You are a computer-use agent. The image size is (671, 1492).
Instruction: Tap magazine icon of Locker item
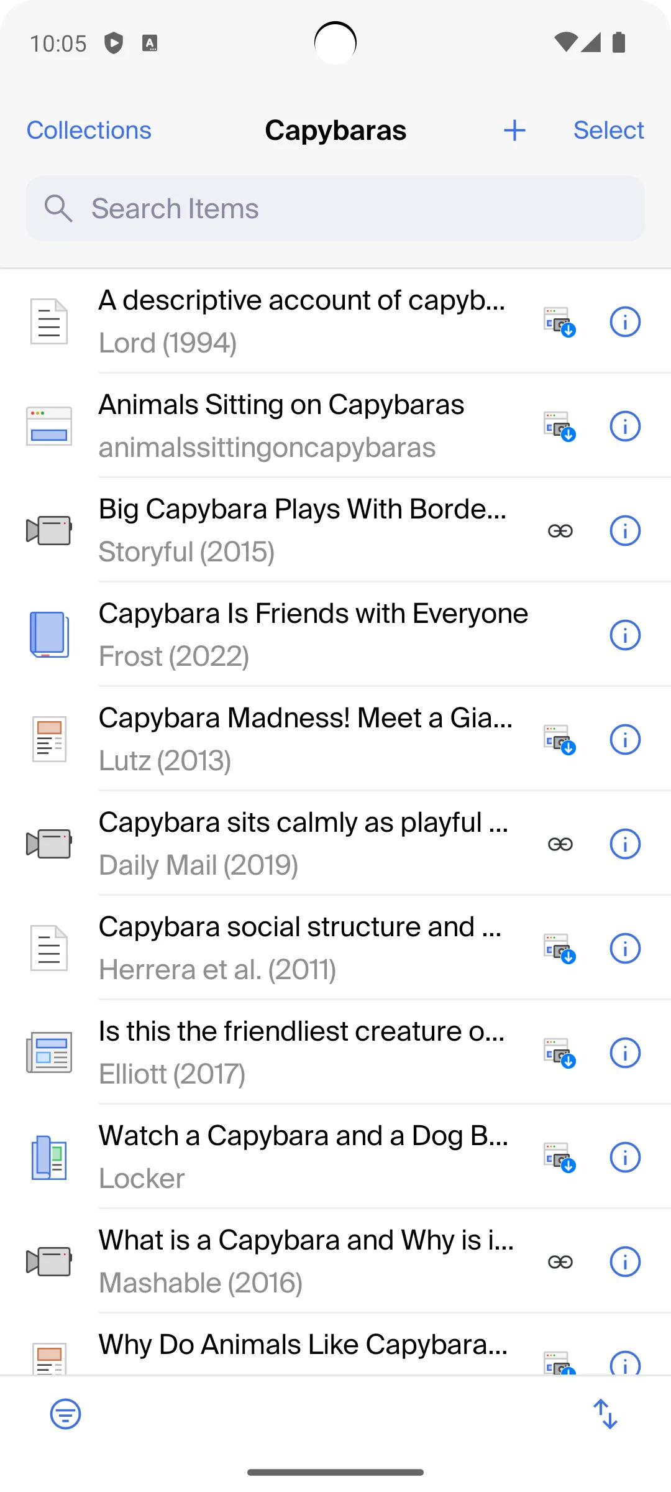(49, 1158)
